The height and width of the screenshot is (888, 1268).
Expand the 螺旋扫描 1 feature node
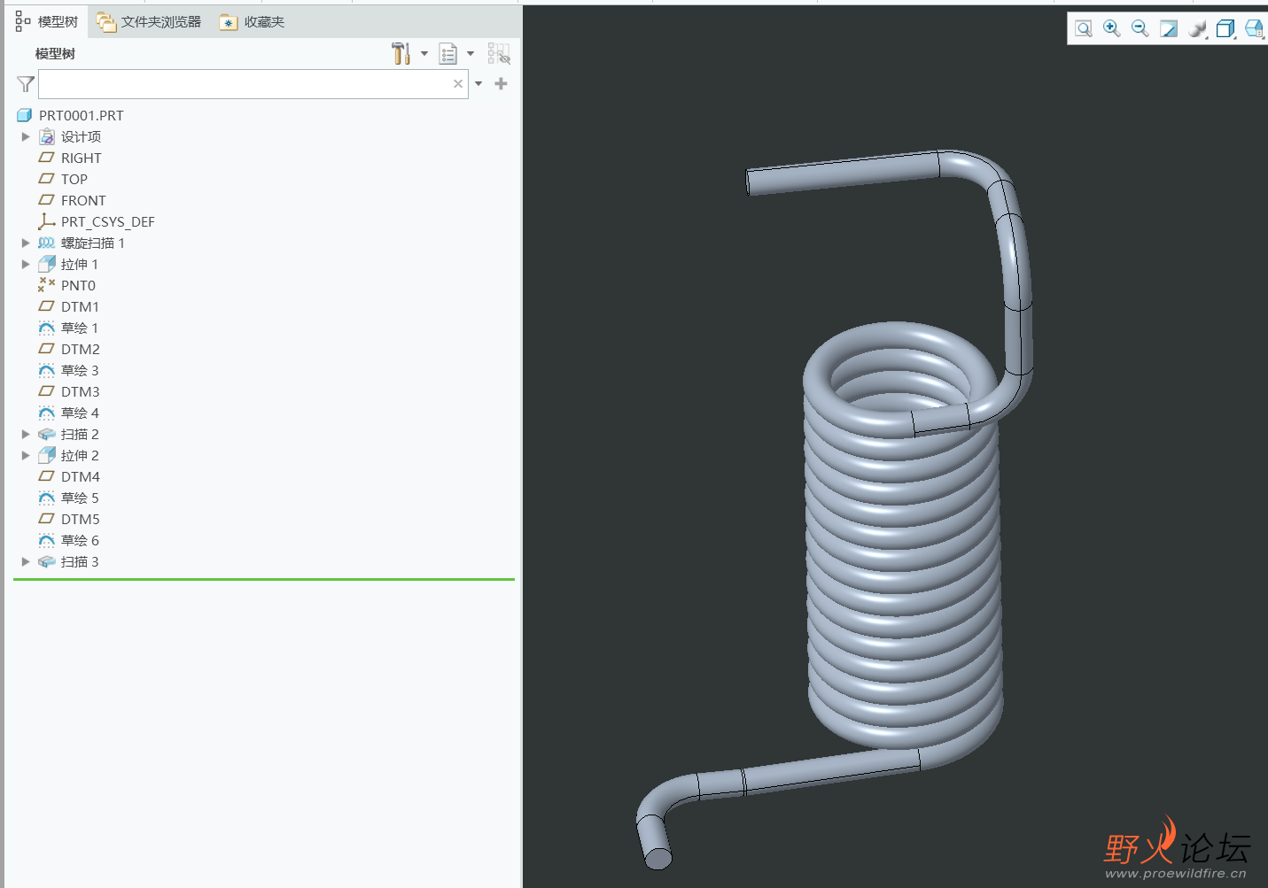(x=26, y=243)
